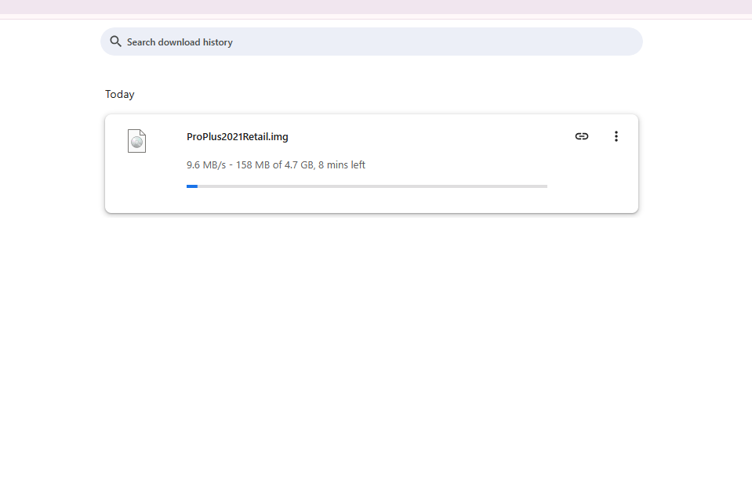The image size is (752, 502).
Task: Click the disc image file icon
Action: coord(136,141)
